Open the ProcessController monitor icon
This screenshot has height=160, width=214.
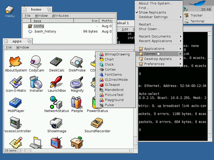[x=15, y=123]
